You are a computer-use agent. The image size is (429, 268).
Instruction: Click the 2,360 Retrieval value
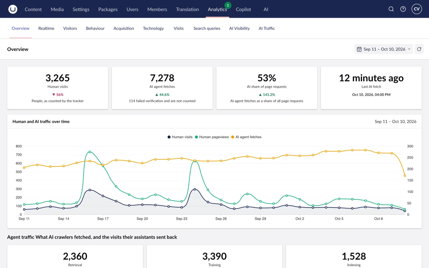75,256
